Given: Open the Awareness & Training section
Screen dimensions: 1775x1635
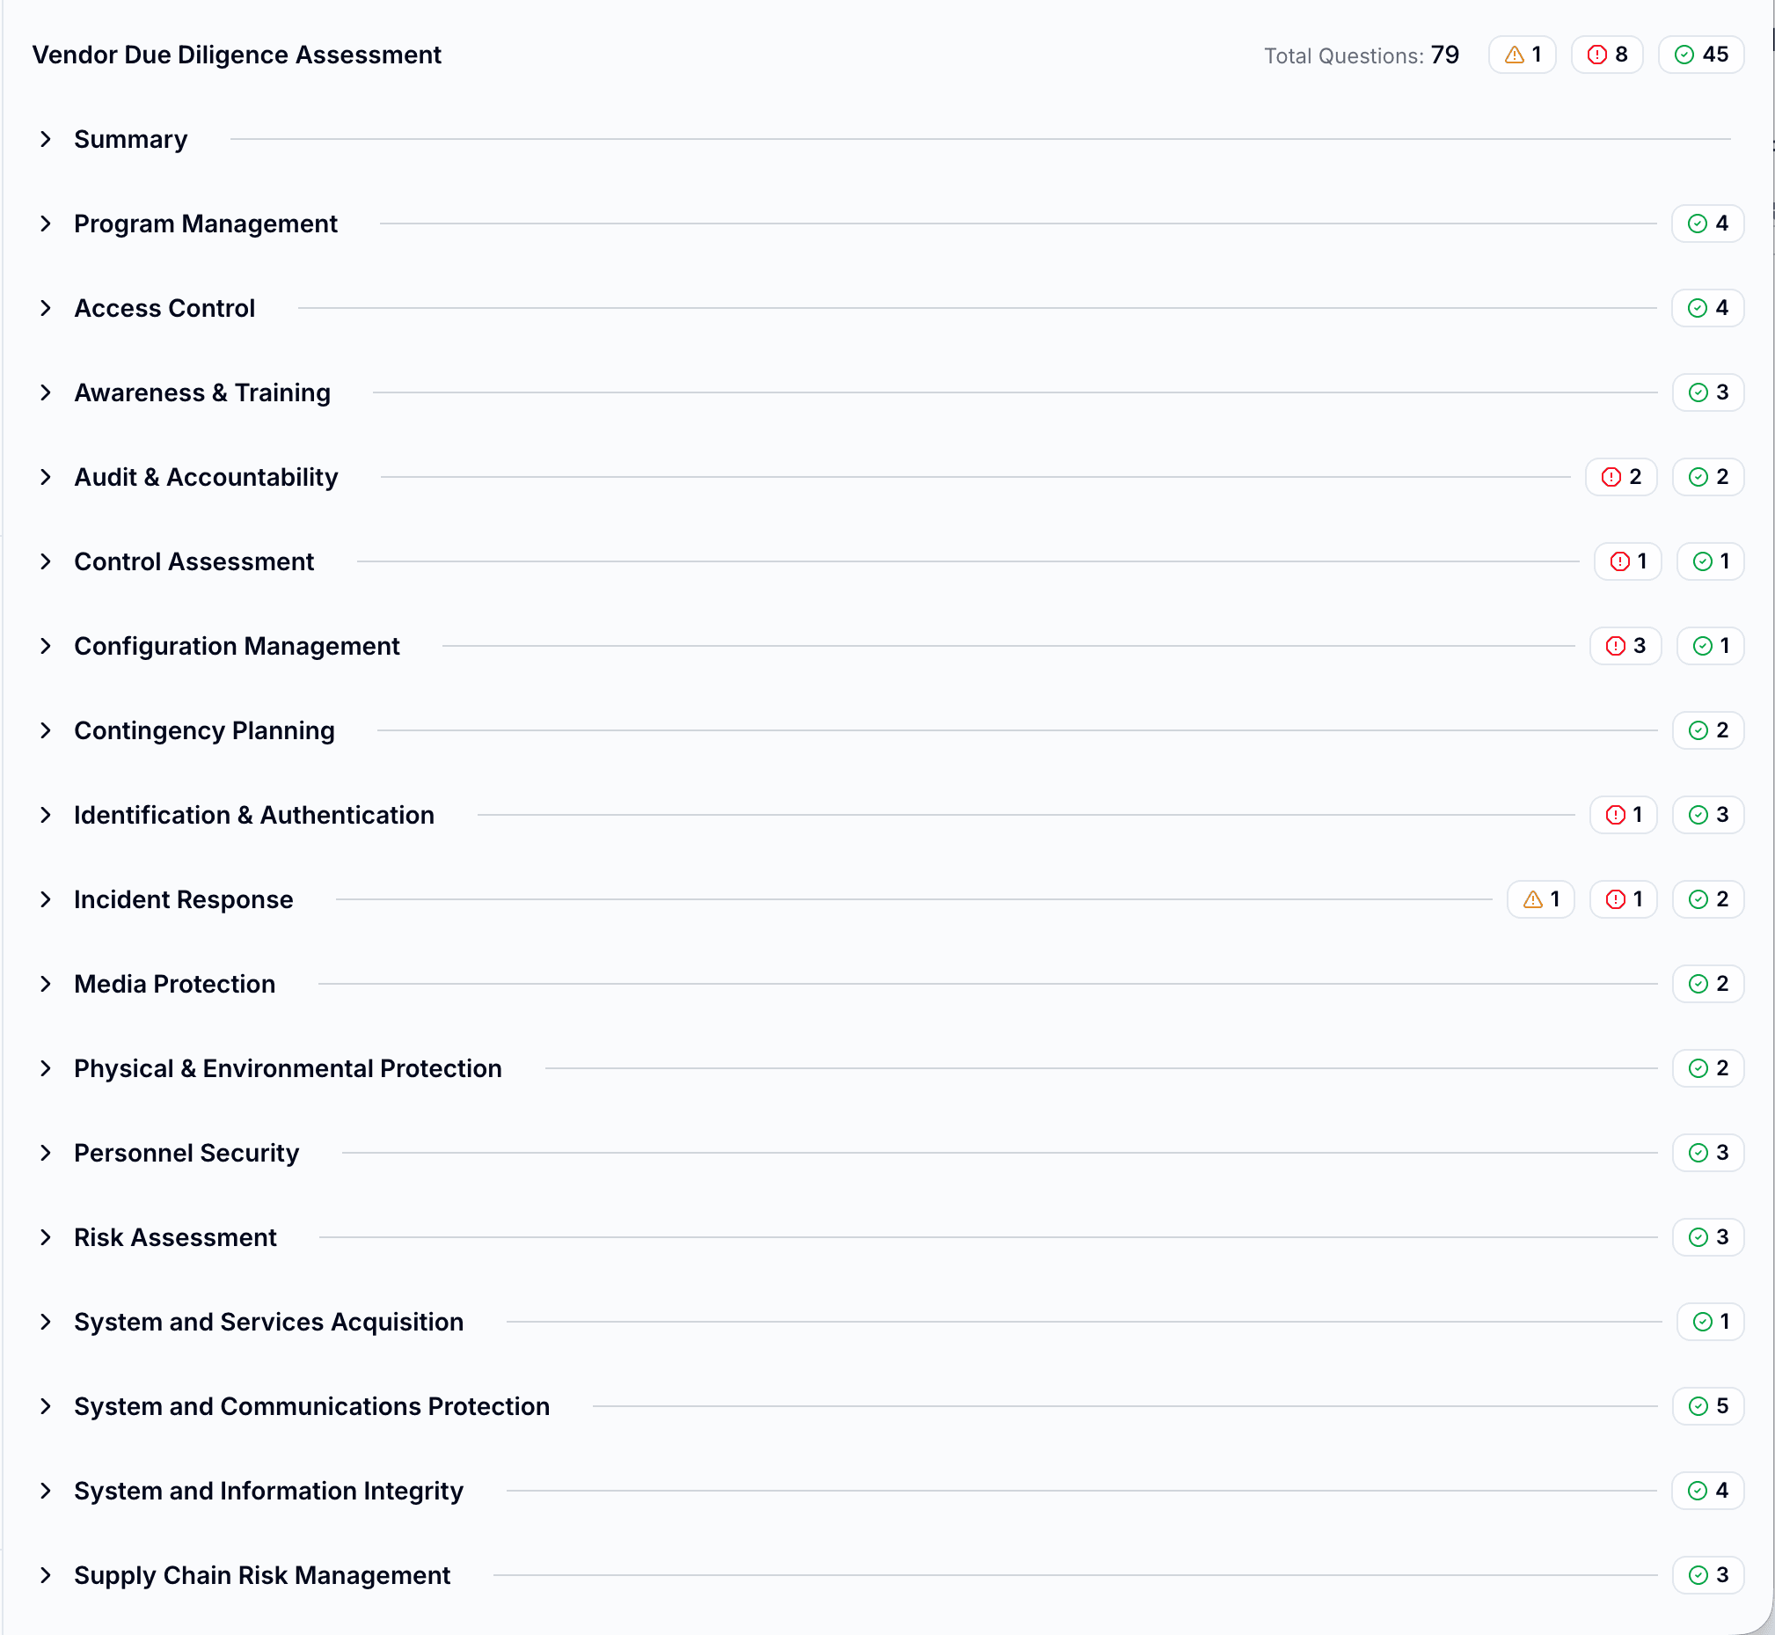Looking at the screenshot, I should tap(201, 392).
